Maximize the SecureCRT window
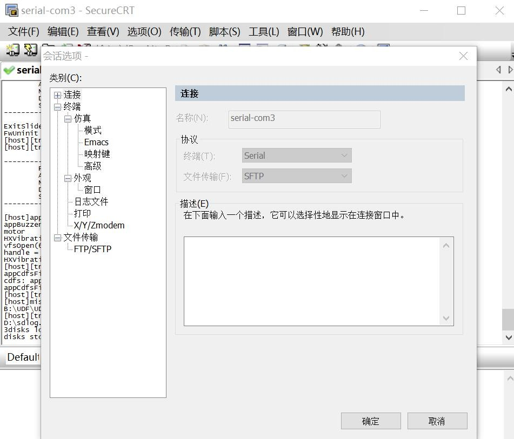Screen dimensions: 514x439 (x=461, y=10)
